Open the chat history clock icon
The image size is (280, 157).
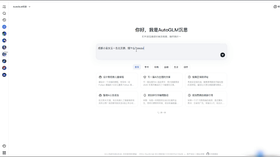coord(4,20)
